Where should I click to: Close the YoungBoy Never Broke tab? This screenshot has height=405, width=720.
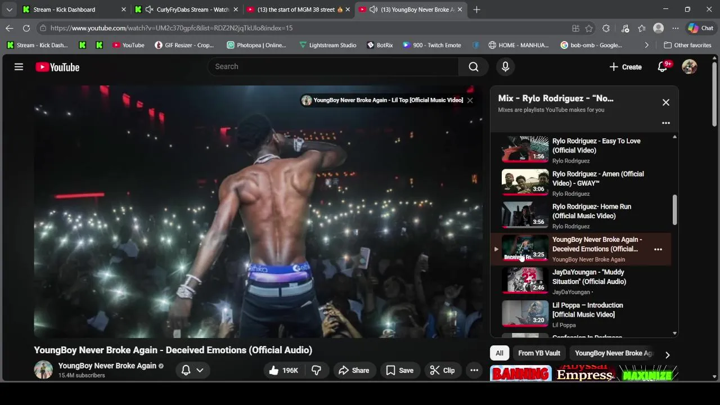click(460, 10)
